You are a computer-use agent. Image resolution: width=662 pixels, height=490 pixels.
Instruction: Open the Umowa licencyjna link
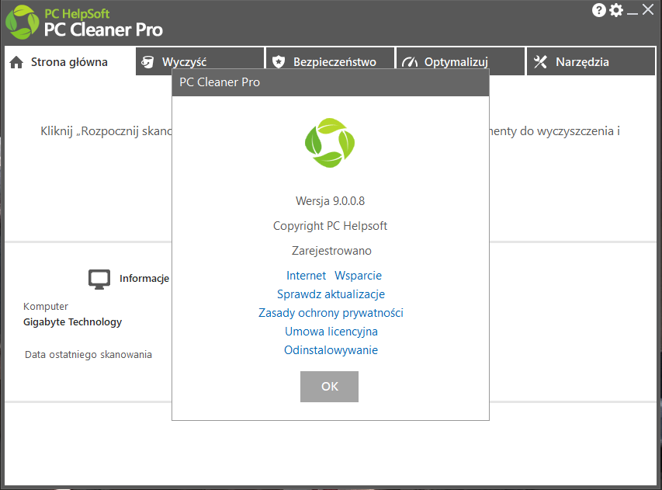pyautogui.click(x=331, y=332)
